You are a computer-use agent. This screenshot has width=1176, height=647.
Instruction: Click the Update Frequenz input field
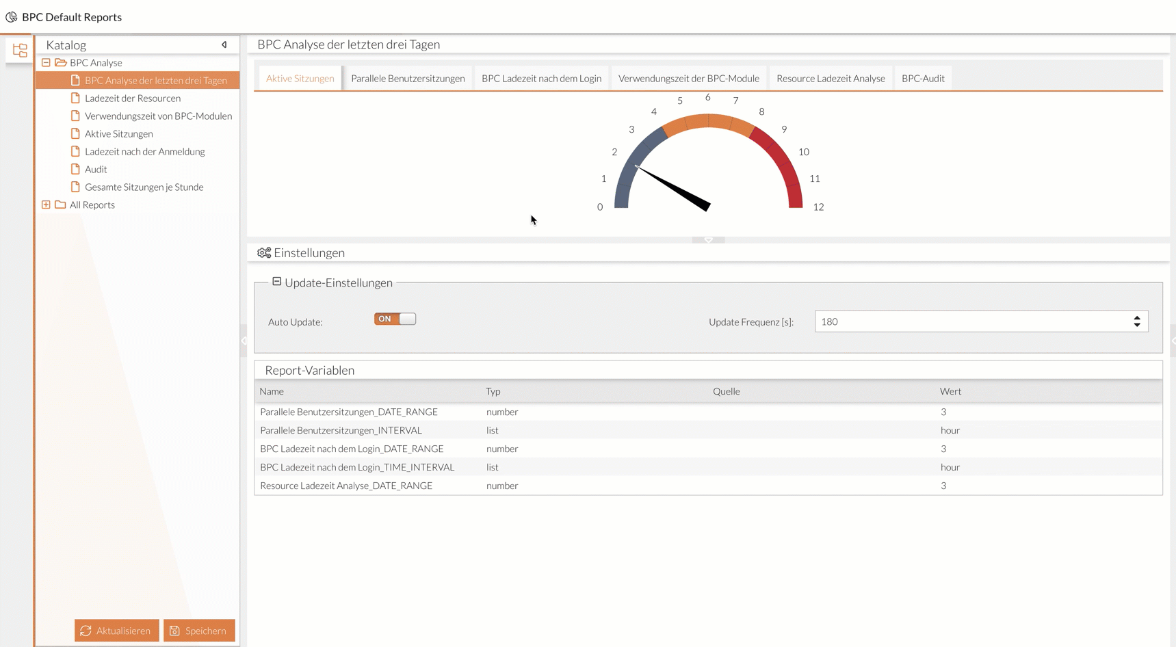click(971, 322)
